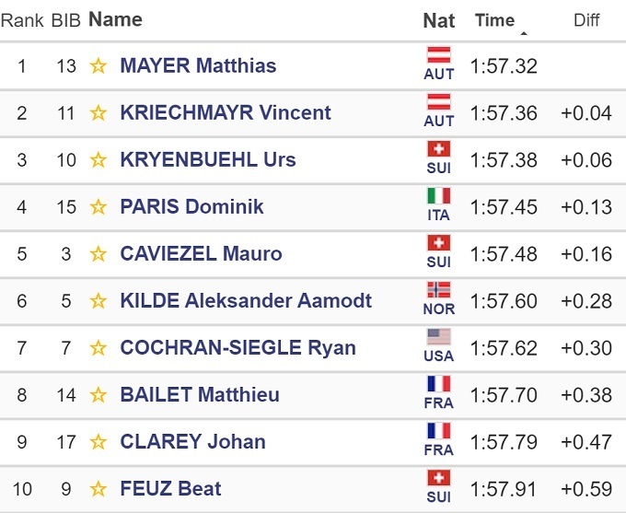Screen dimensions: 626x513
Task: Star the CAVIEZEL Mauro row
Action: (x=98, y=254)
